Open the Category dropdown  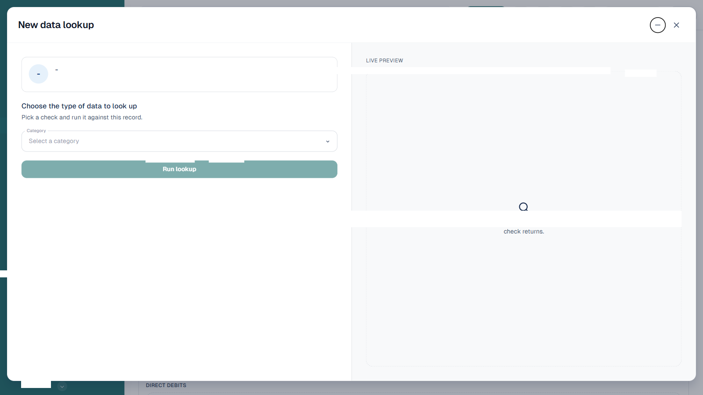179,141
